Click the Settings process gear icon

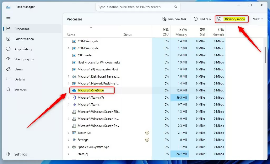74,140
